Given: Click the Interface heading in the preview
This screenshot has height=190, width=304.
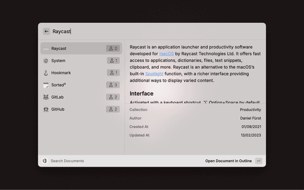Looking at the screenshot, I should 142,94.
